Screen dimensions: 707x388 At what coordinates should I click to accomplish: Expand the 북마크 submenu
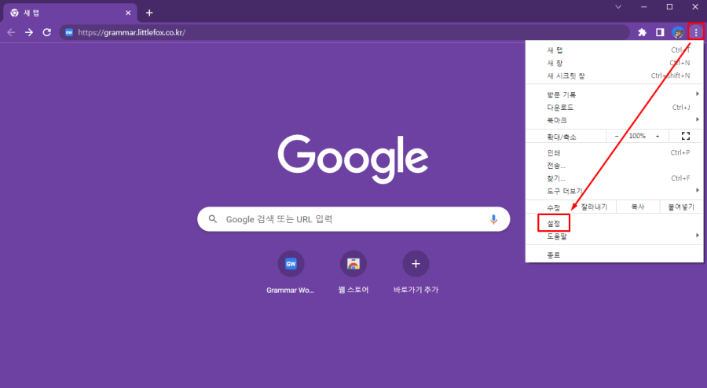pos(614,120)
